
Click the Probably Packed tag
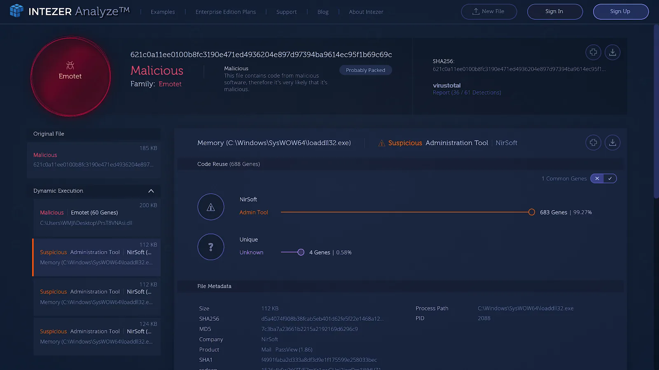(x=366, y=70)
